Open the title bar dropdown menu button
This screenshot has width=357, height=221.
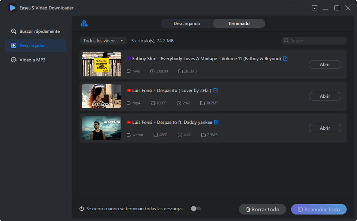(x=315, y=8)
